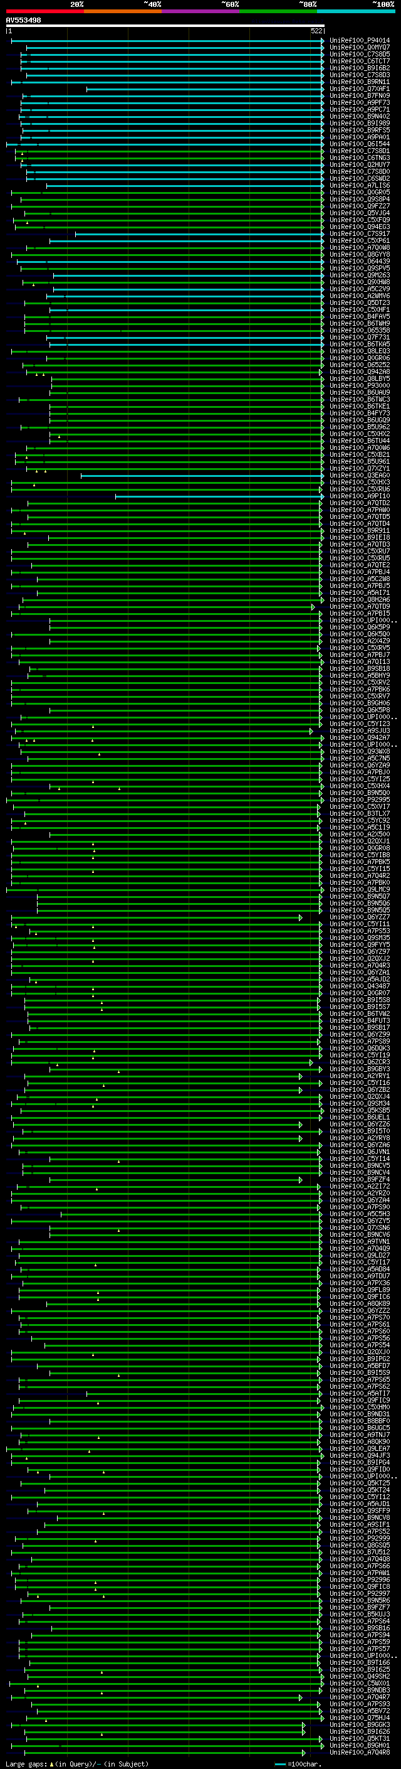This screenshot has width=401, height=1769.
Task: Select the label UniRef100_A7LIS6
Action: click(x=359, y=185)
